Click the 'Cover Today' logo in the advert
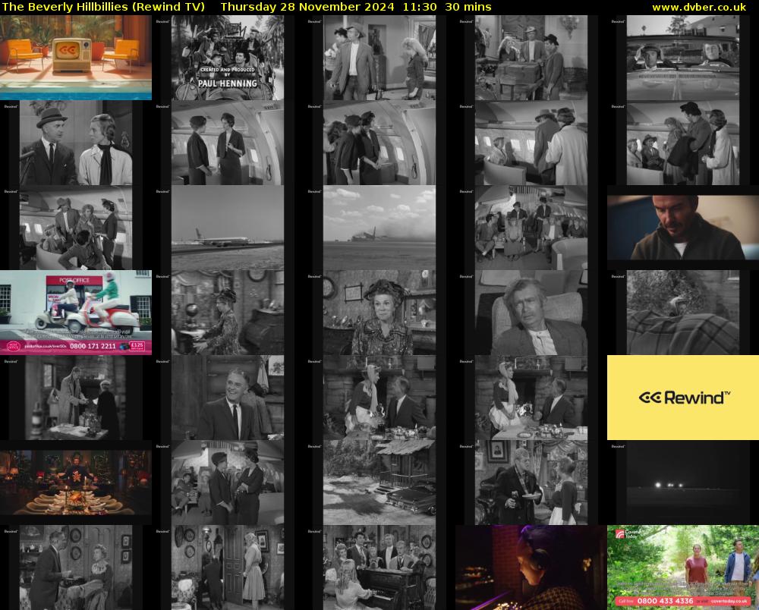Viewport: 759px width, 610px height. 626,535
